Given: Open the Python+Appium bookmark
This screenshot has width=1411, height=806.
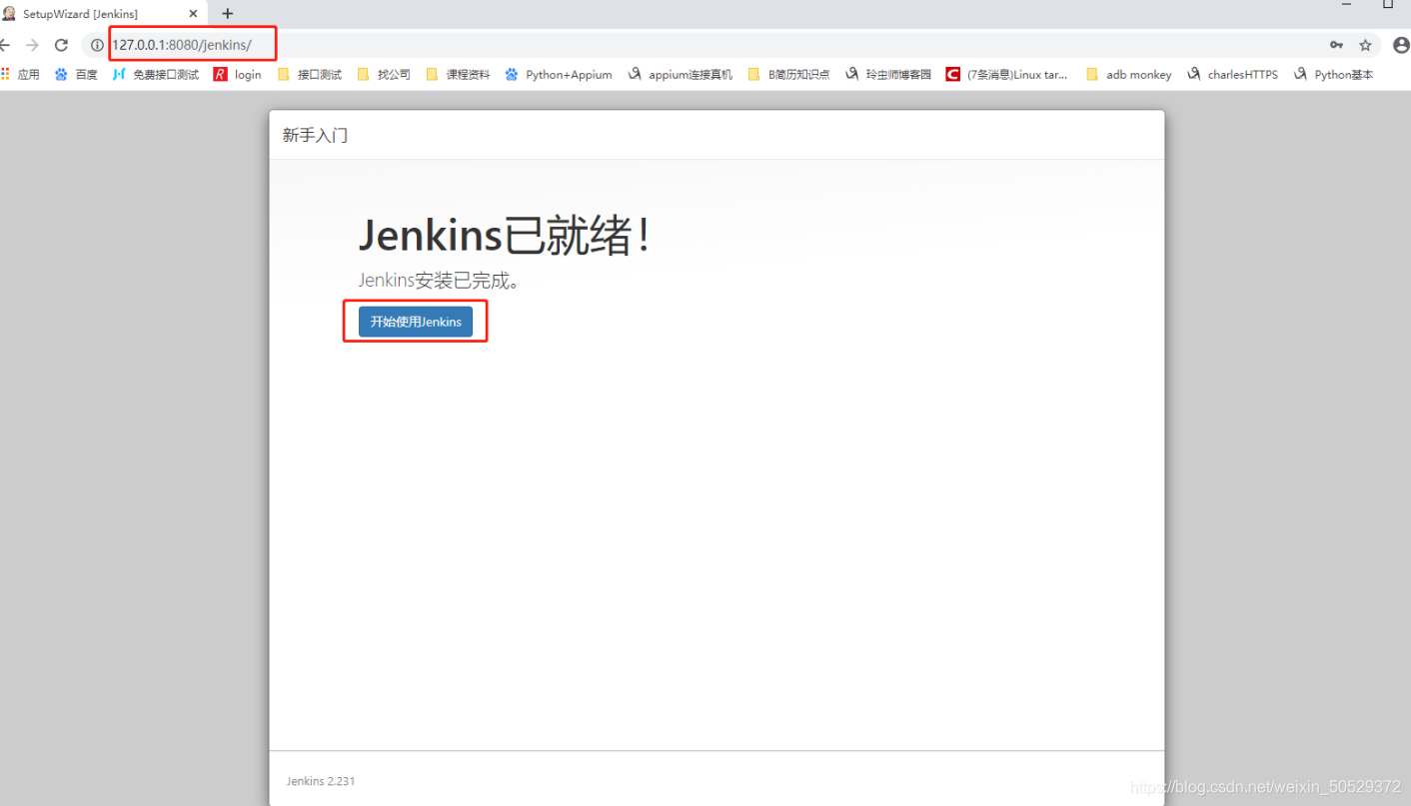Looking at the screenshot, I should click(x=559, y=74).
